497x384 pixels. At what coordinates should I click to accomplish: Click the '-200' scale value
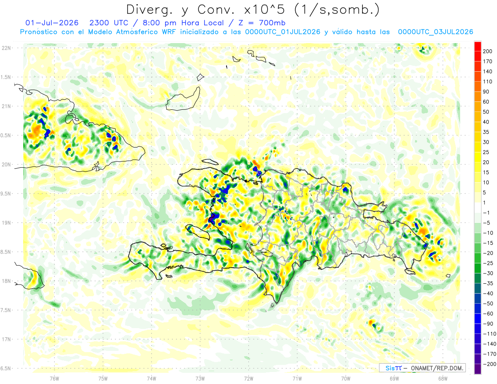[489, 364]
